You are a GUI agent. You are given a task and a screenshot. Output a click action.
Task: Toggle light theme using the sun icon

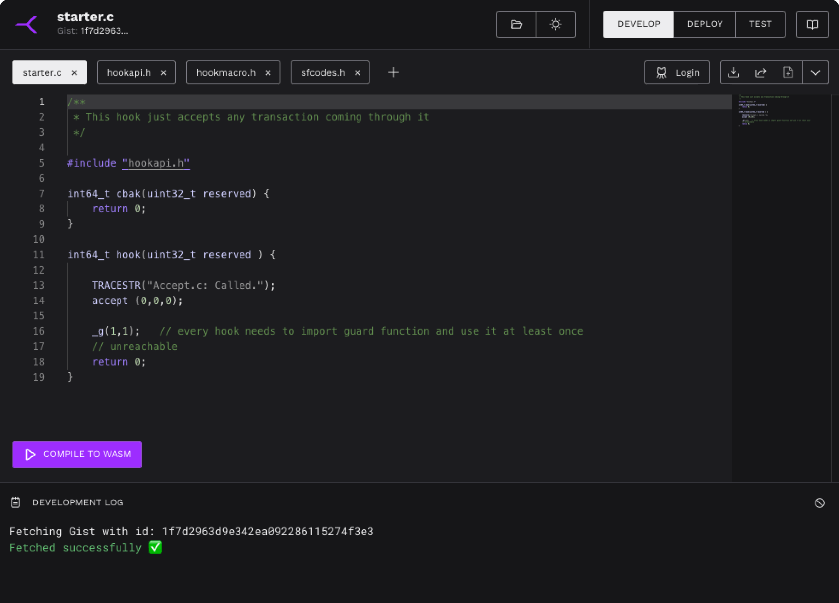click(x=555, y=24)
